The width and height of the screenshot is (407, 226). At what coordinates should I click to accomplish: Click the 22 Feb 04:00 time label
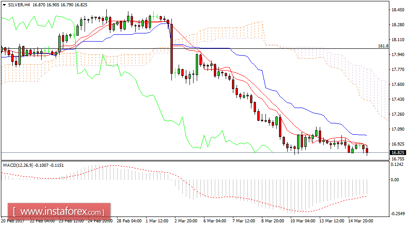(x=42, y=221)
